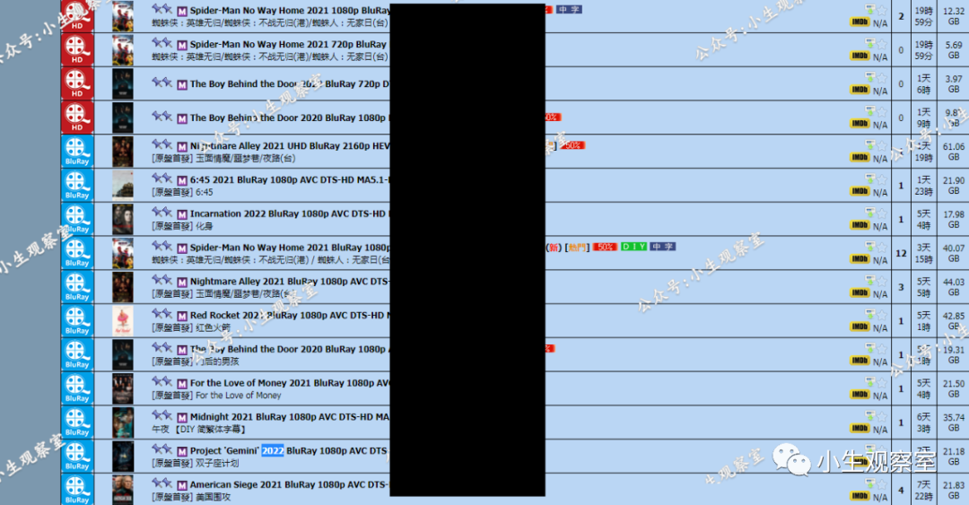
Task: Download the Spider-Man No Way Home 720p torrent
Action: pos(870,43)
